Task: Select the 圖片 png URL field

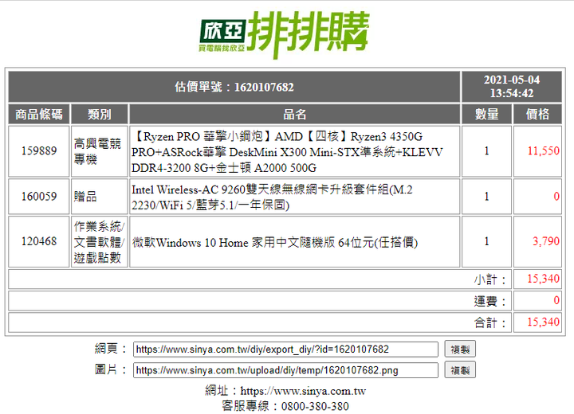Action: (x=285, y=370)
